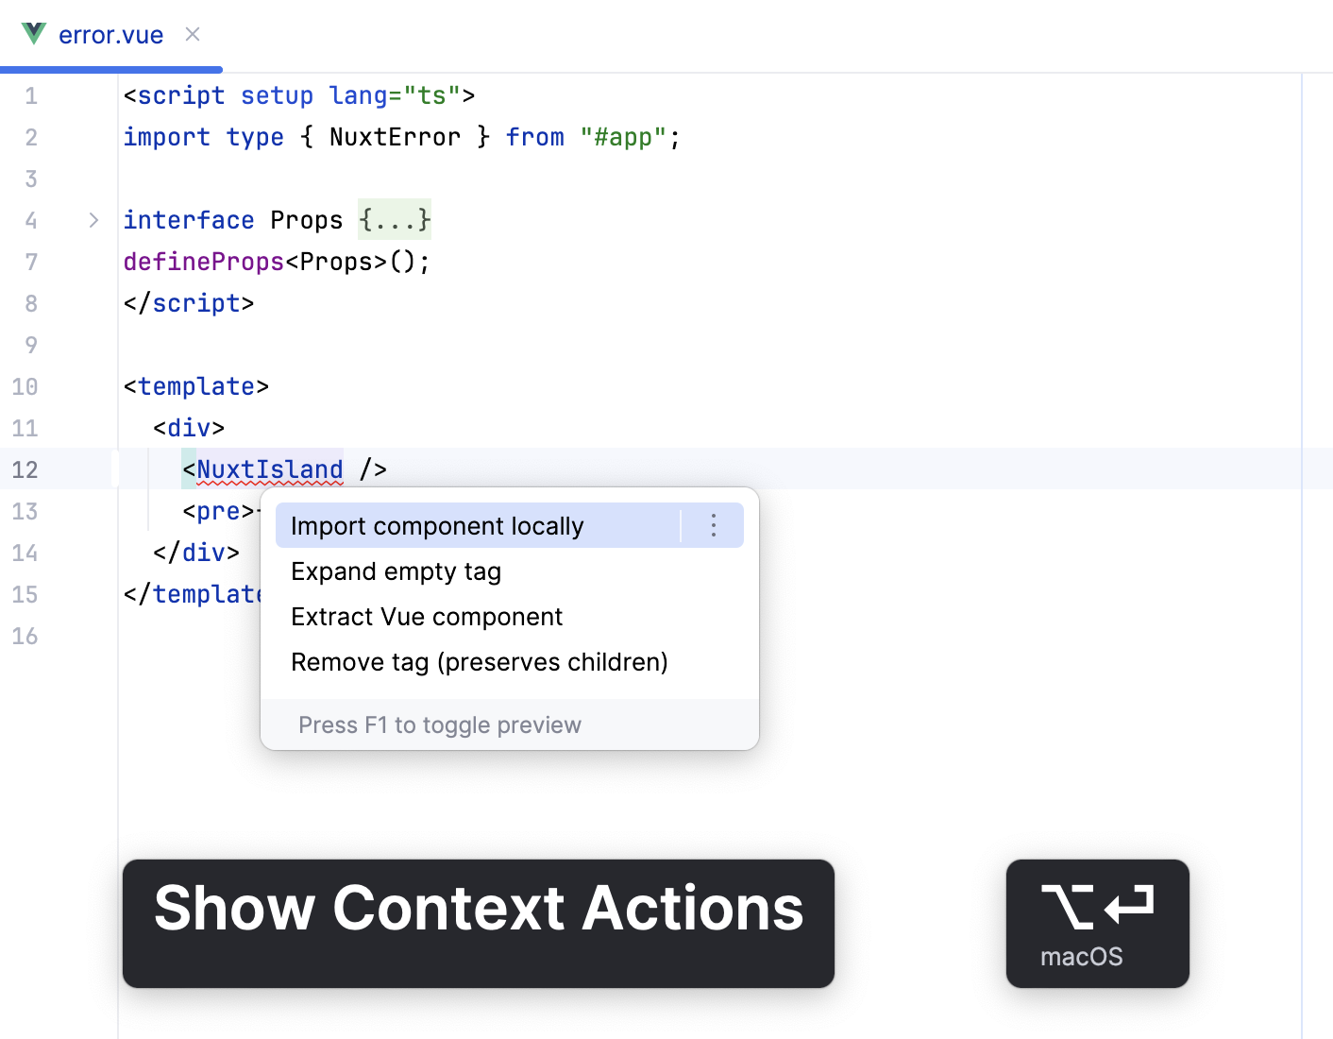Click the <template> tag on line 10
This screenshot has width=1333, height=1039.
[x=195, y=385]
